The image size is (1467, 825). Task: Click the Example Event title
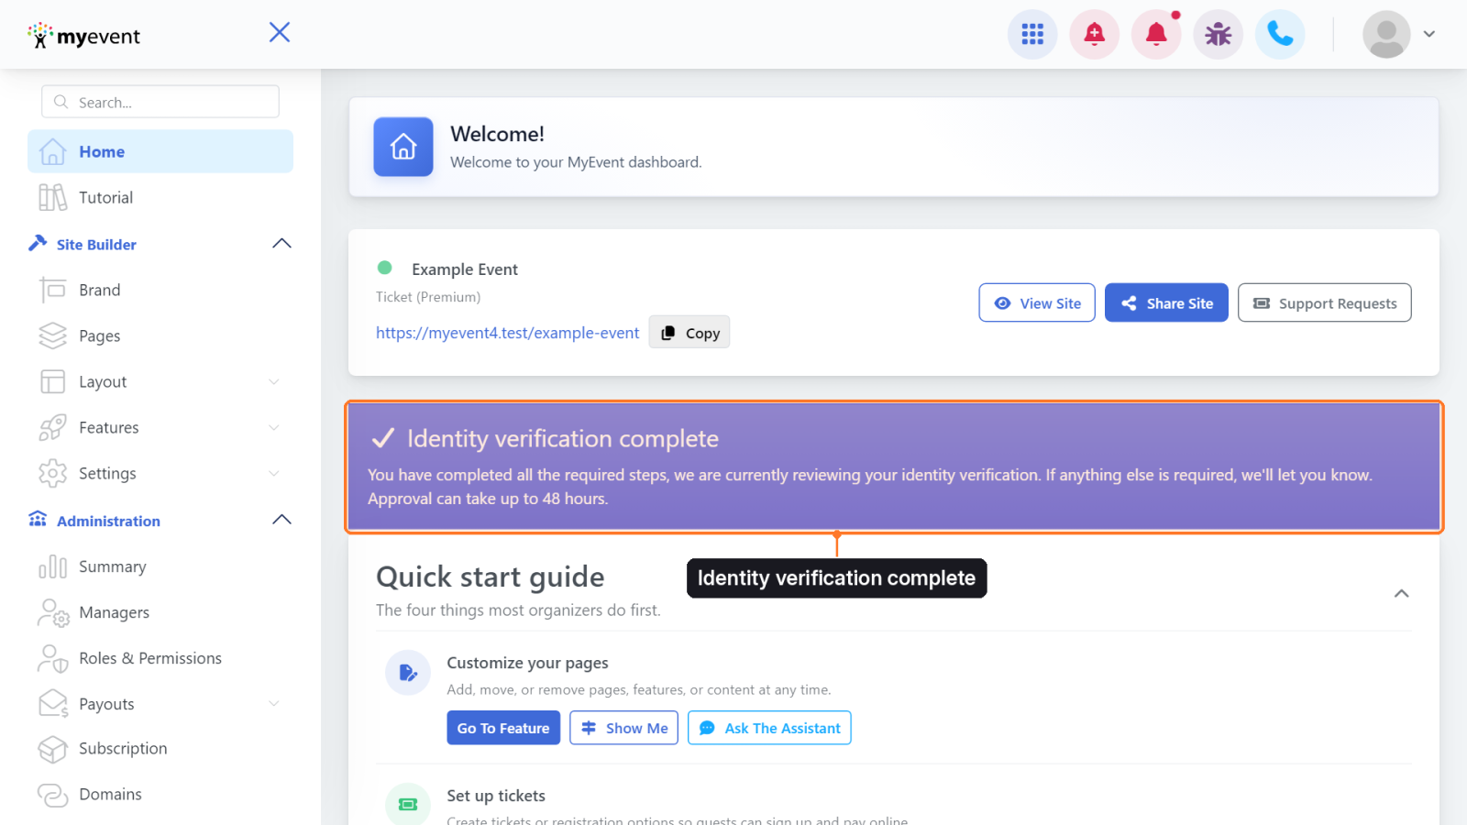click(x=465, y=269)
